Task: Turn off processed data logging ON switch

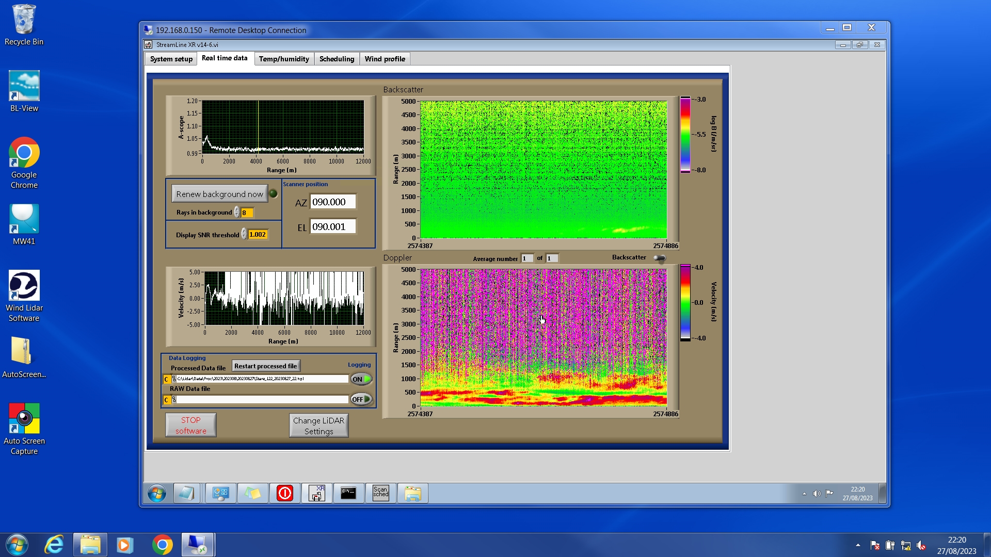Action: click(x=361, y=379)
